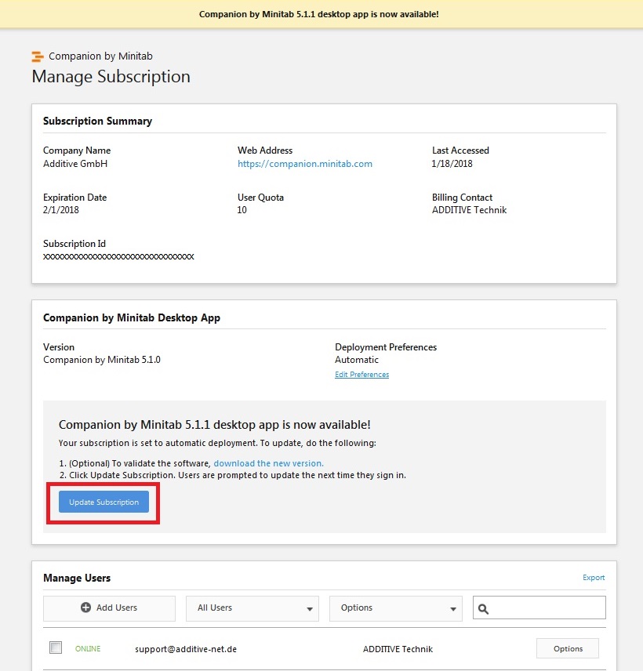Click download the new version link
This screenshot has width=643, height=671.
(x=268, y=463)
